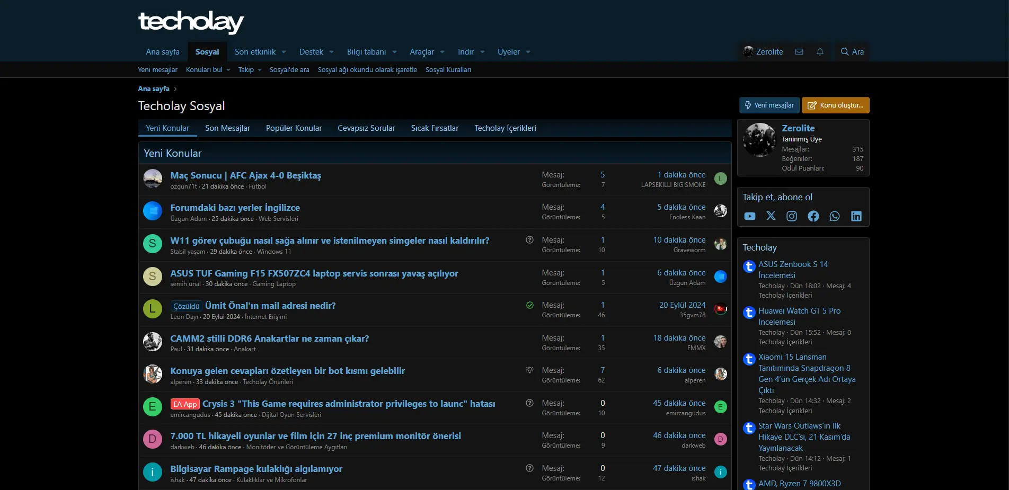Viewport: 1009px width, 490px height.
Task: Expand the Araçlar dropdown arrow
Action: pos(442,52)
